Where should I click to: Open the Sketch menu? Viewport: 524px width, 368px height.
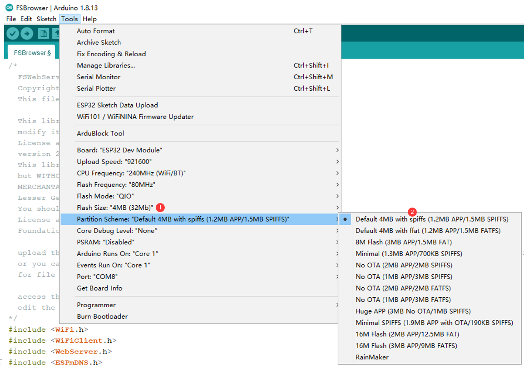46,19
